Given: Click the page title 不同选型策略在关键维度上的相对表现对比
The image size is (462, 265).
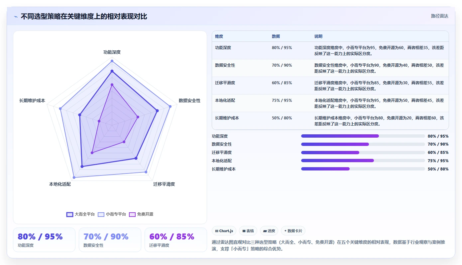Looking at the screenshot, I should point(84,17).
